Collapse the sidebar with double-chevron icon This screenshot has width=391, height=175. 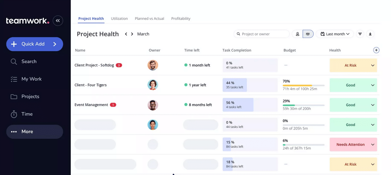coord(58,21)
